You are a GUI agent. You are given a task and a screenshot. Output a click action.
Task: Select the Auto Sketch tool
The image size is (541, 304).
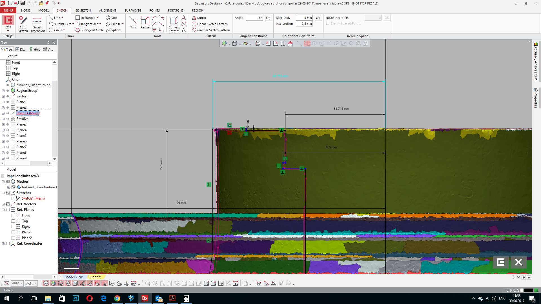[x=23, y=24]
